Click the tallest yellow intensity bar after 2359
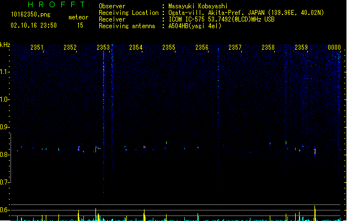This screenshot has height=221, width=347. 314,213
